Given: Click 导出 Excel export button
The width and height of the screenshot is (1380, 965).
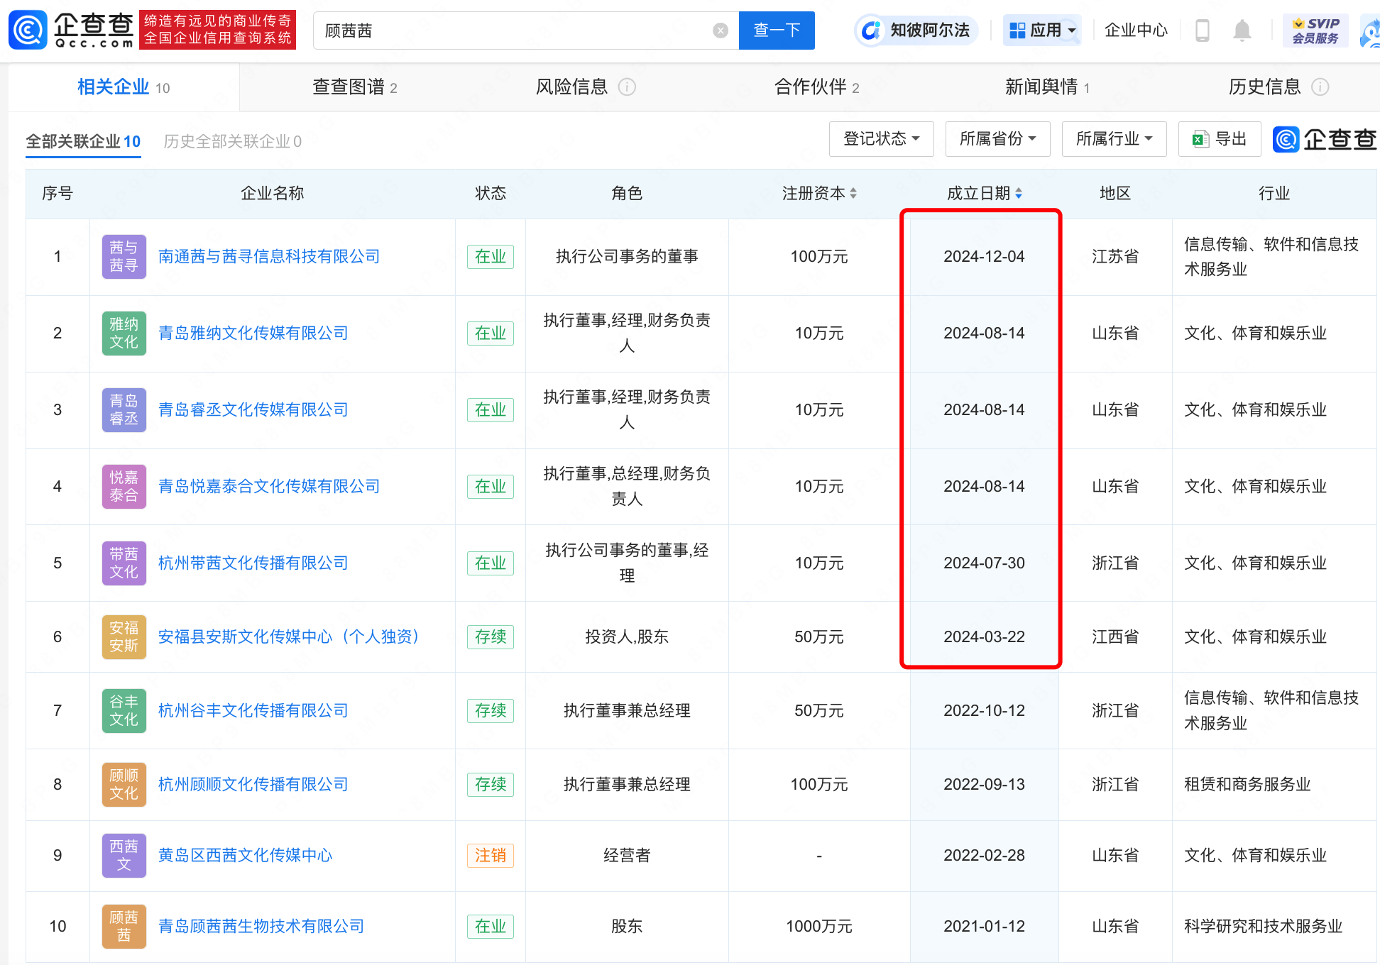Looking at the screenshot, I should pos(1219,139).
